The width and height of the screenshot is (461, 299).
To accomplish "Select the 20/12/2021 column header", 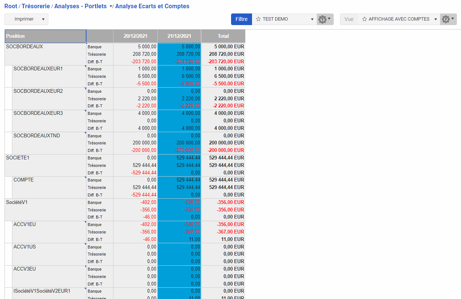I will [135, 36].
